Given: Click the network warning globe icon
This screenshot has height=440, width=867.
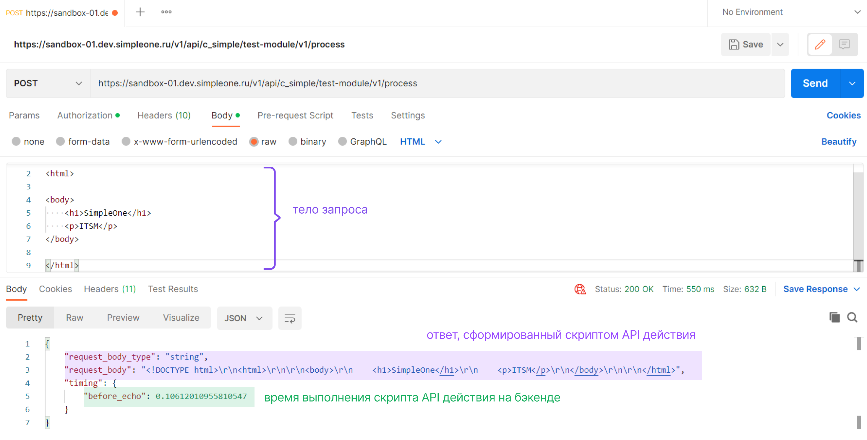Looking at the screenshot, I should pyautogui.click(x=580, y=289).
